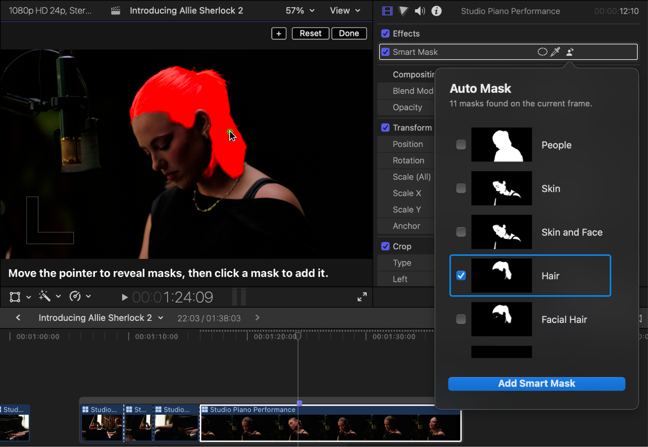648x447 pixels.
Task: Click the Transform tool icon below viewer
Action: (x=15, y=296)
